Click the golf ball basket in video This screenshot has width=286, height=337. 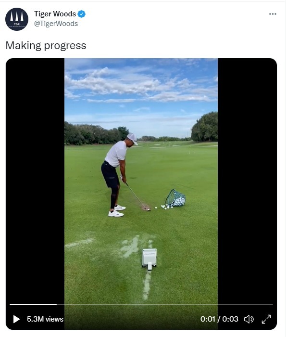point(175,198)
